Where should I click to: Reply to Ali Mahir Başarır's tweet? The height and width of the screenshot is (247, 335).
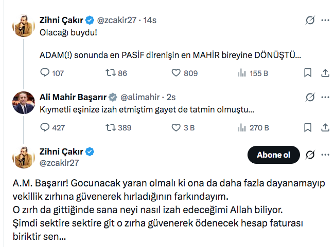tap(45, 128)
